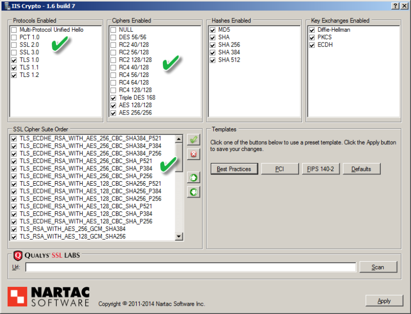Select TLS_ECDHE_RSA_WITH_AES_256_CBC_SHA_P384 suite name
Viewport: 411px width, 314px height.
(86, 168)
